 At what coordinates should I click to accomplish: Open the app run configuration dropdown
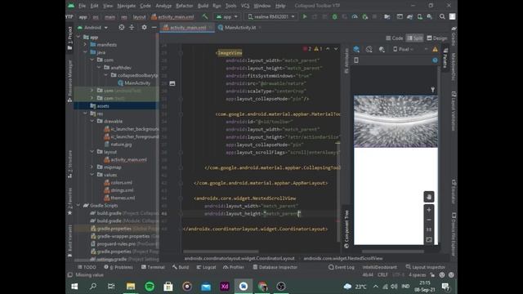point(227,16)
